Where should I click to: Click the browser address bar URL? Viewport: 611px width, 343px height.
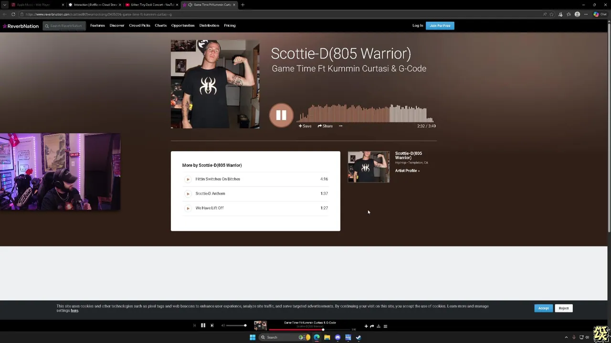pos(99,14)
